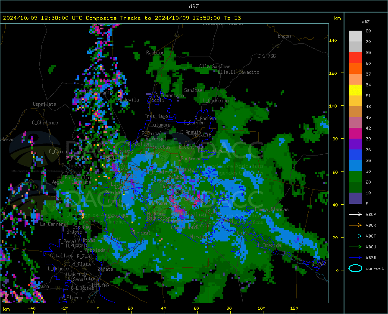This screenshot has height=314, width=388.
Task: Select the yellow 51-54 dBZ swatch
Action: click(x=355, y=90)
